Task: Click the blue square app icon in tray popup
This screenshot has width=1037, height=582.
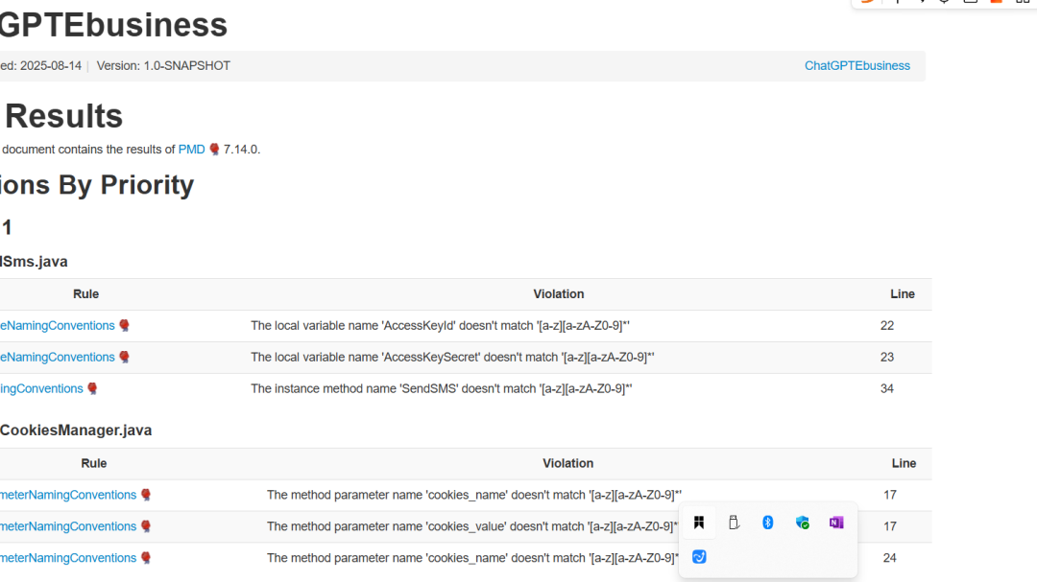Action: (x=699, y=557)
